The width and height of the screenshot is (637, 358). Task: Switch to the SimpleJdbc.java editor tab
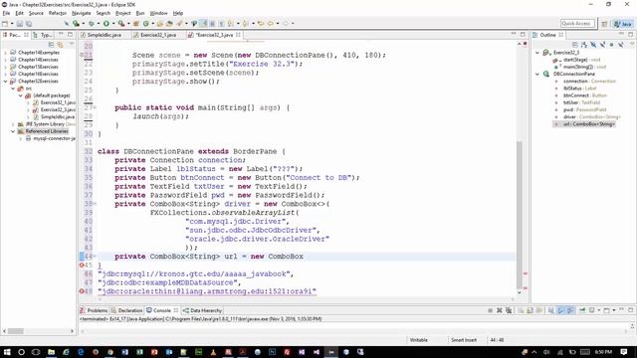click(x=104, y=35)
